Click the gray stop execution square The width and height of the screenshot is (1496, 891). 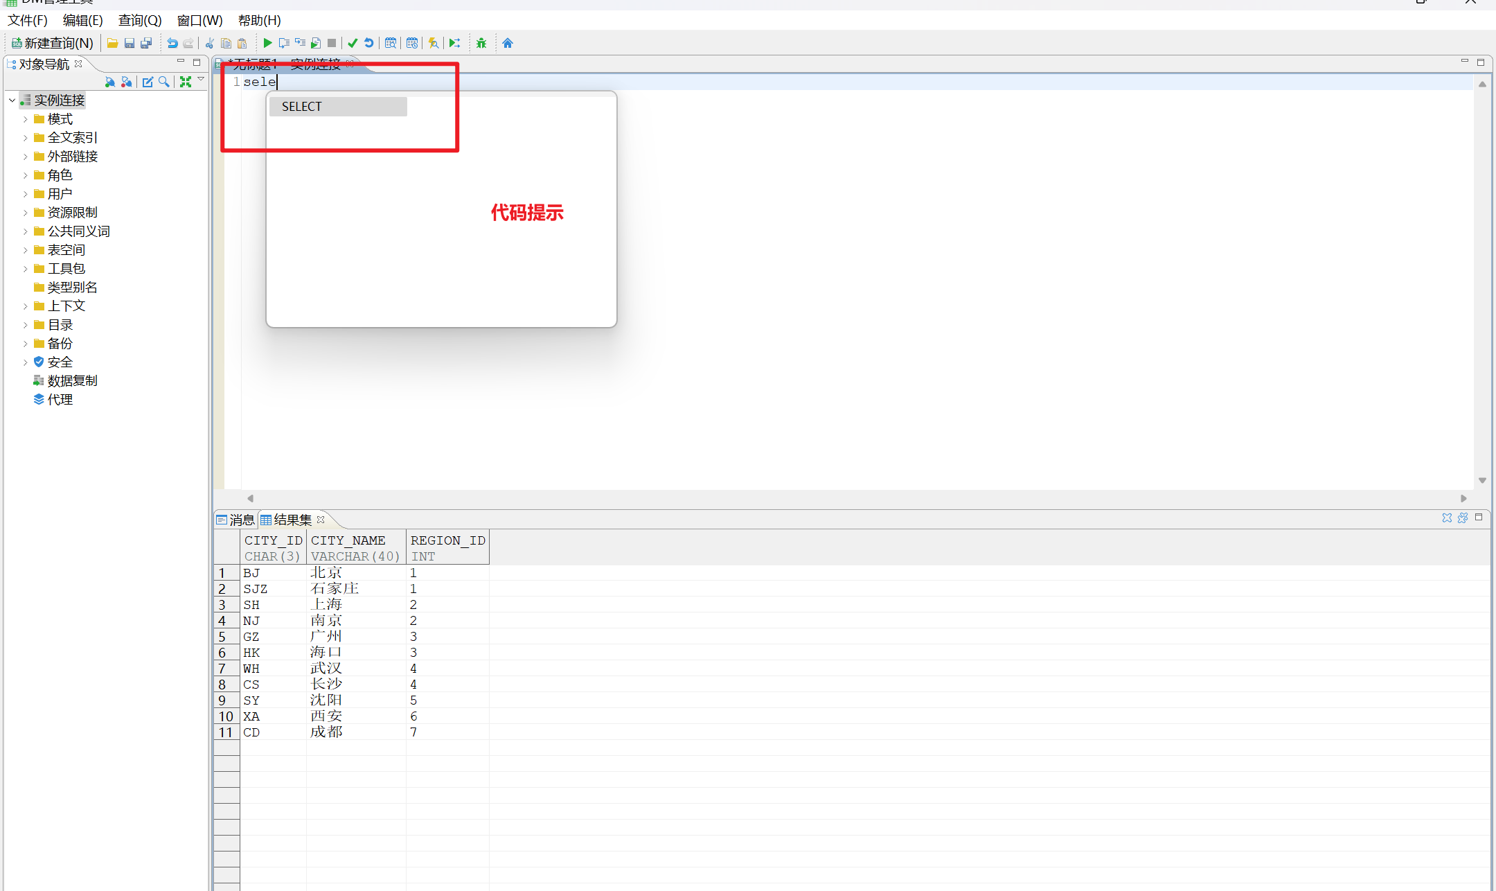(x=332, y=43)
